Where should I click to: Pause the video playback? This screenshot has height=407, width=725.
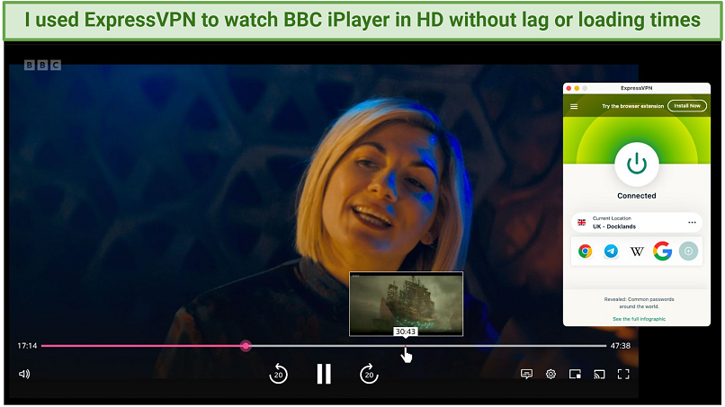click(x=324, y=374)
